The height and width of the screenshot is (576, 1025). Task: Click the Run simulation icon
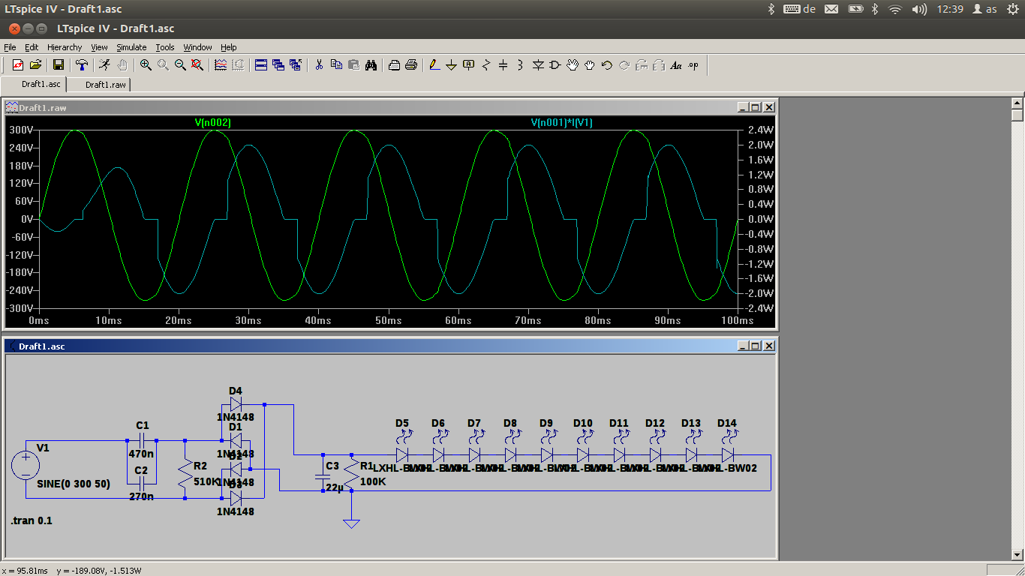(x=104, y=65)
